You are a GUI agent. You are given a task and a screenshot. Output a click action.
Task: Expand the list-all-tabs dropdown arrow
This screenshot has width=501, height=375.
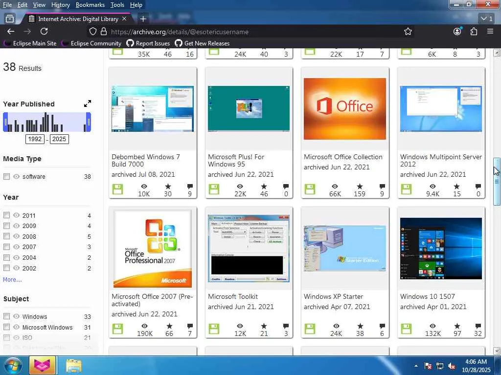(x=487, y=19)
